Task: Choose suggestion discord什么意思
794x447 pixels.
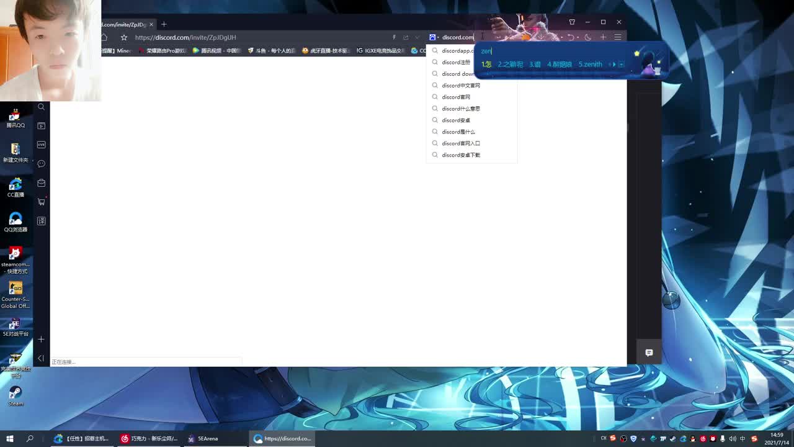Action: click(471, 109)
